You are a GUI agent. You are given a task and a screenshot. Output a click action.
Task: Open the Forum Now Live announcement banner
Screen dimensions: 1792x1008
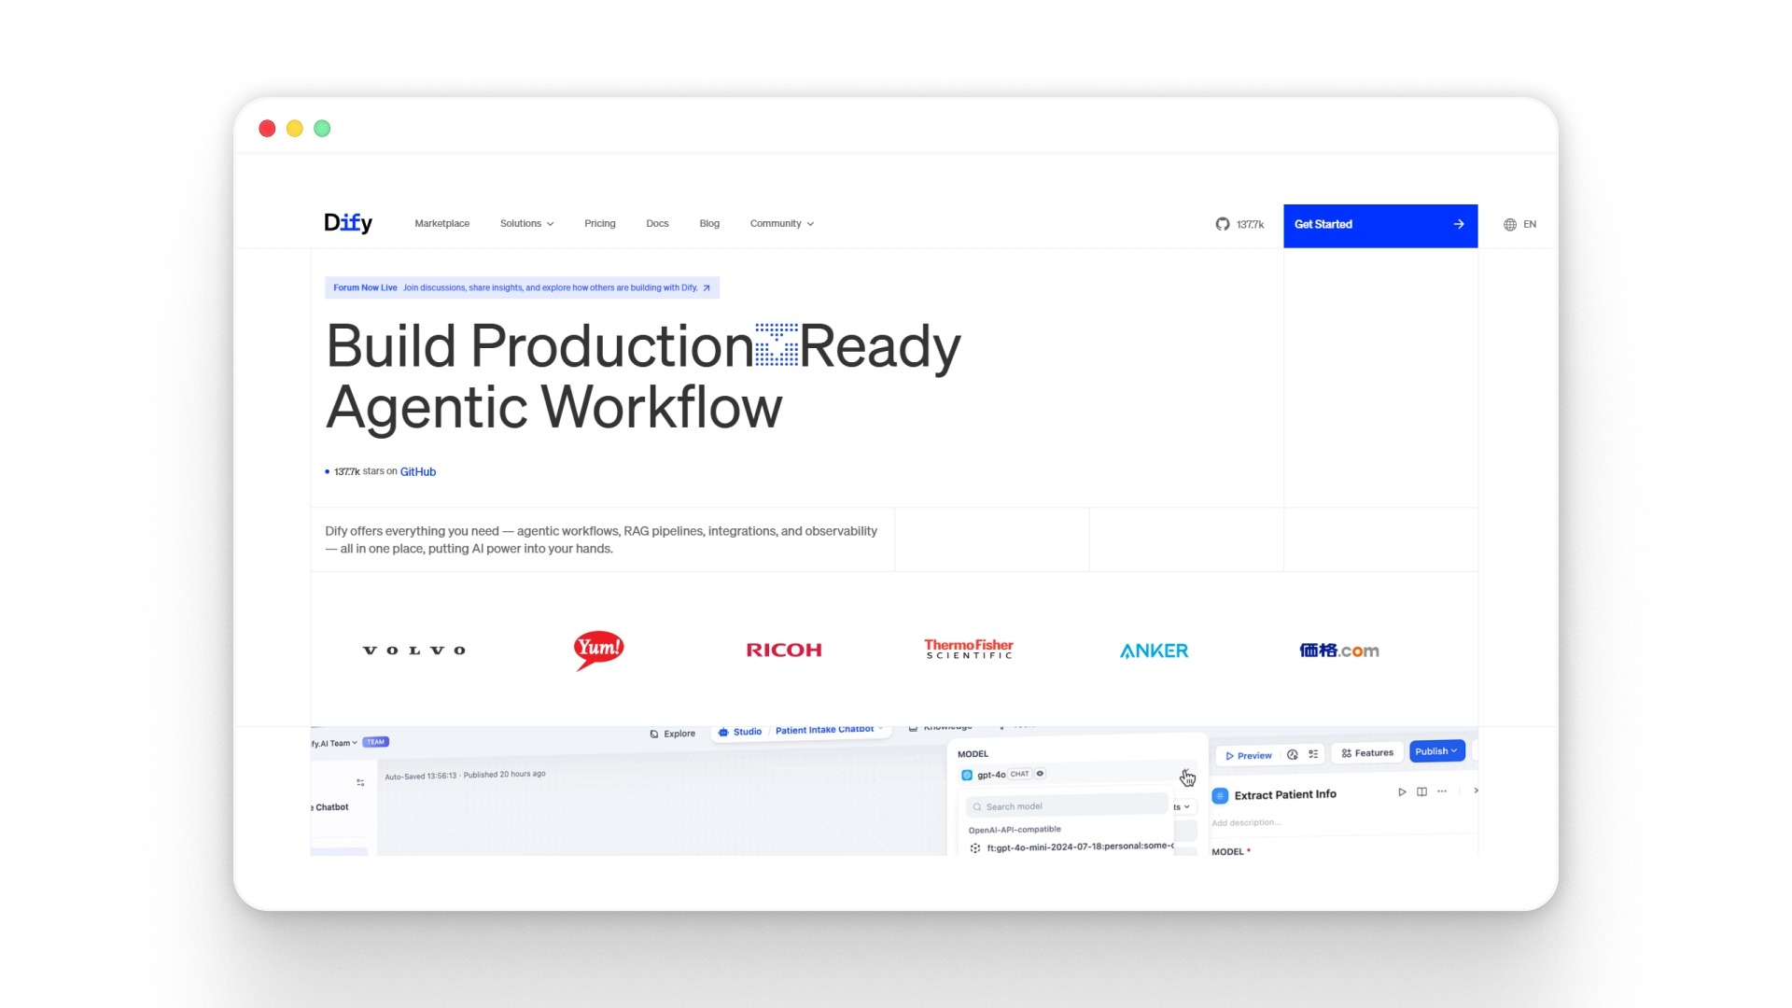(522, 287)
